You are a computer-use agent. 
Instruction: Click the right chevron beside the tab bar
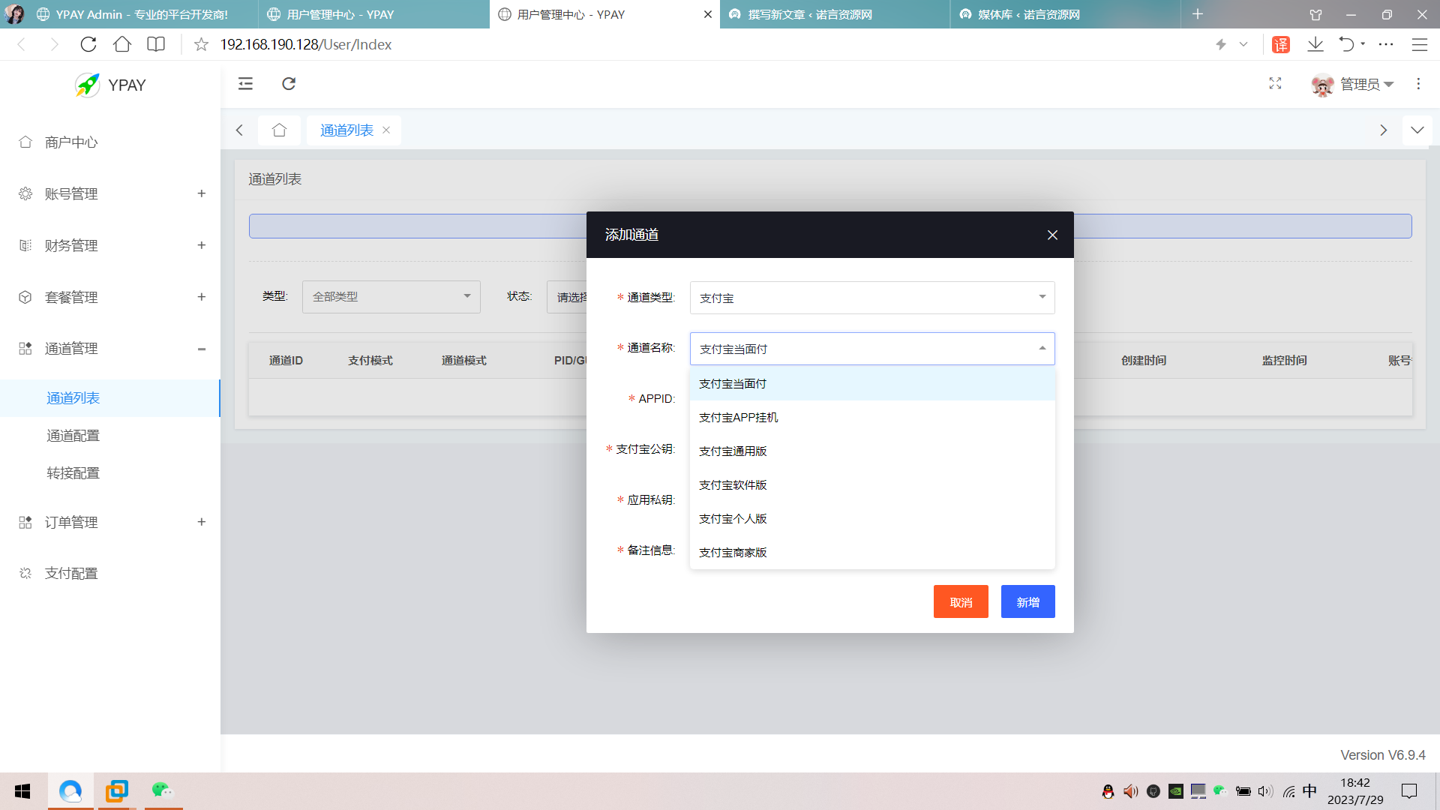click(x=1384, y=130)
